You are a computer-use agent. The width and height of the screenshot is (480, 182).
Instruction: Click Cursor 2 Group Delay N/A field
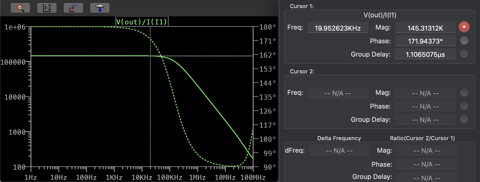425,119
